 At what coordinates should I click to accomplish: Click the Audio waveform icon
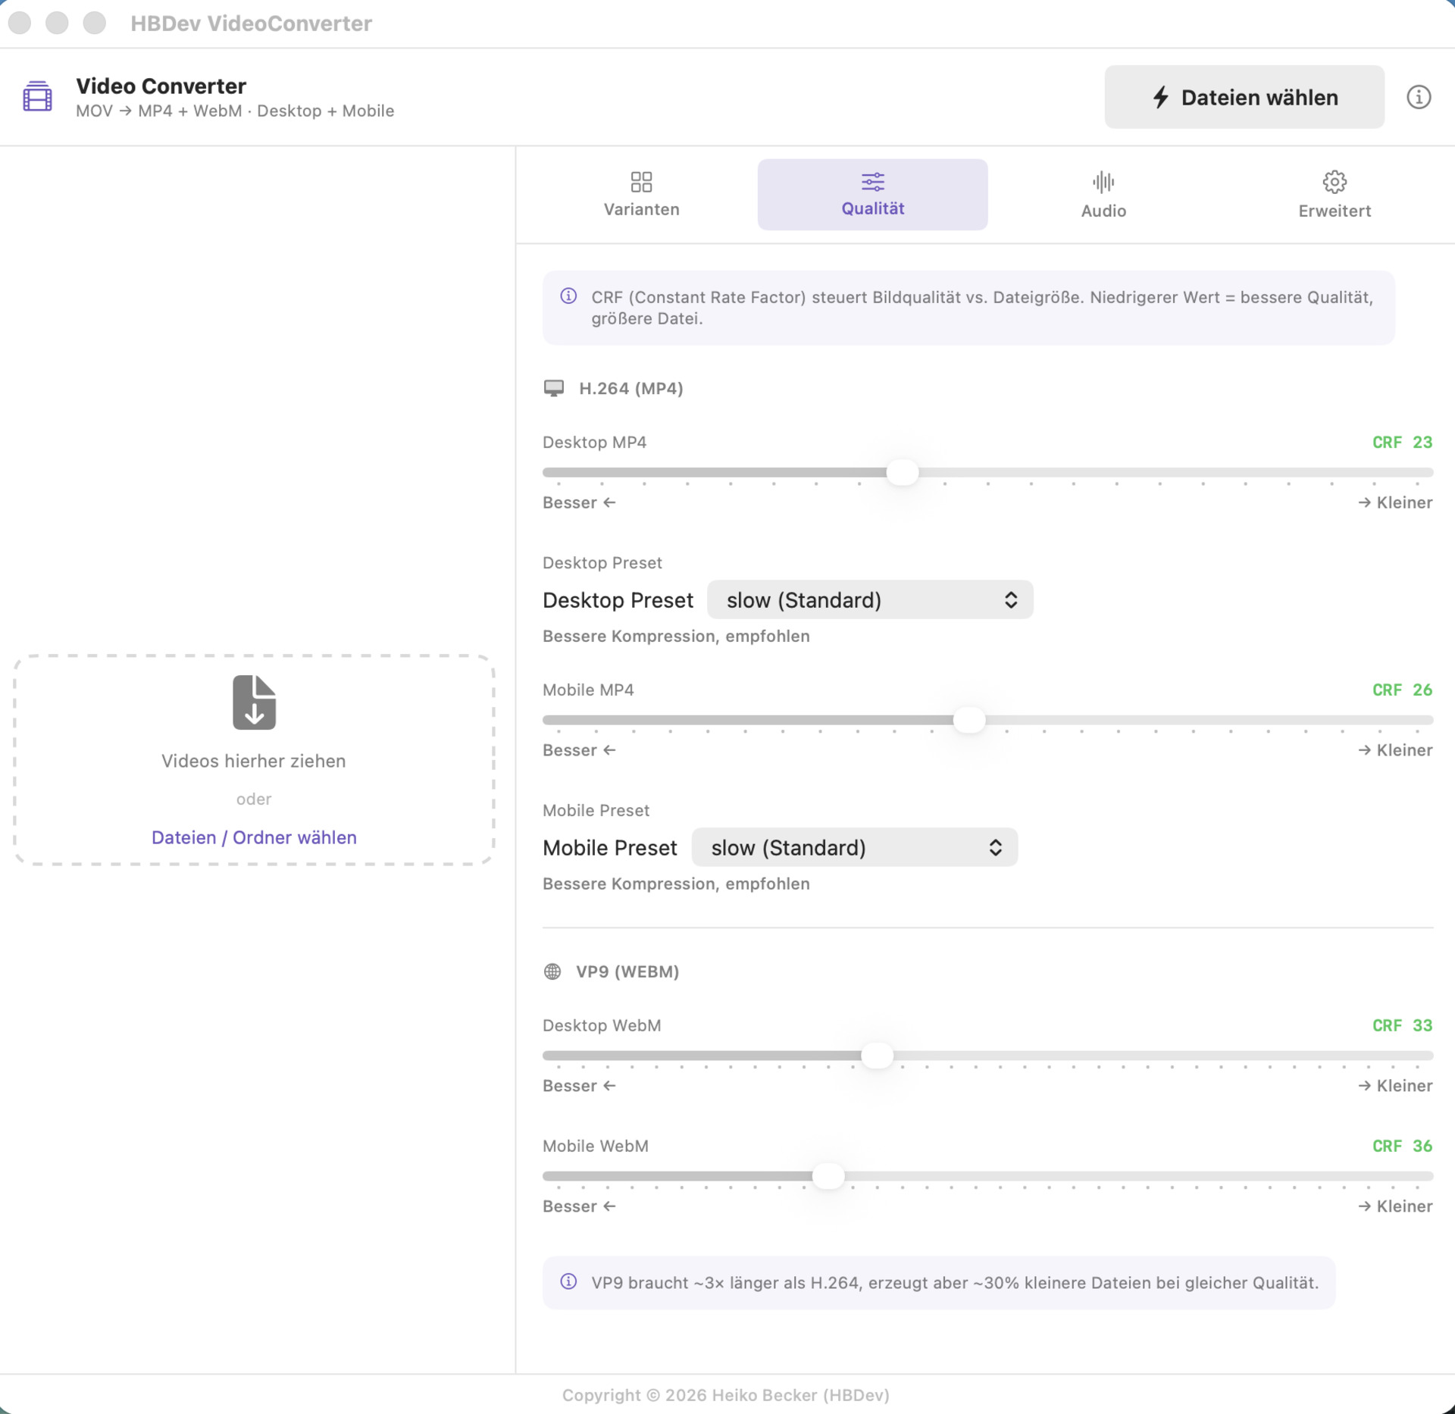[1103, 182]
